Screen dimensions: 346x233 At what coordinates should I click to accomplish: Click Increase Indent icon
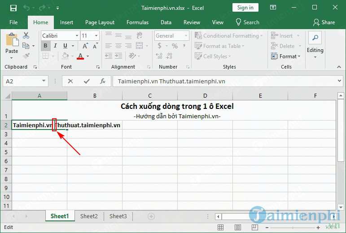(x=118, y=56)
